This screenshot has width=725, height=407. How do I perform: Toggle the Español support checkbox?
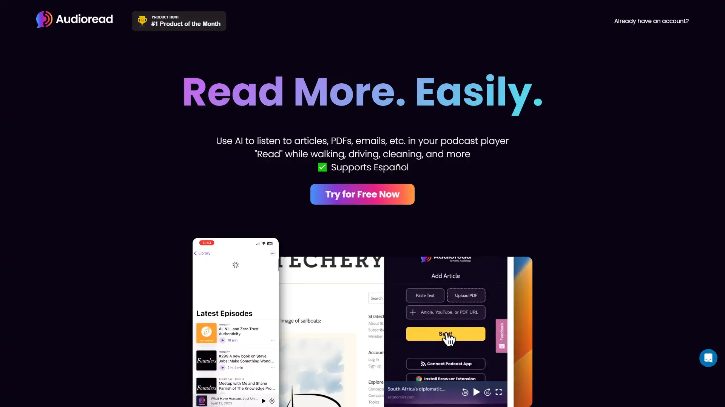(x=322, y=167)
